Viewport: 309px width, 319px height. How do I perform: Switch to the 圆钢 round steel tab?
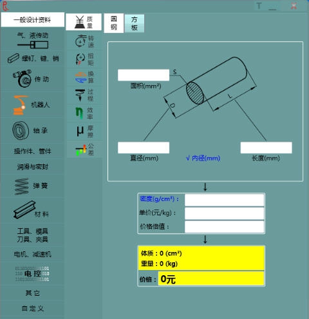(x=114, y=23)
